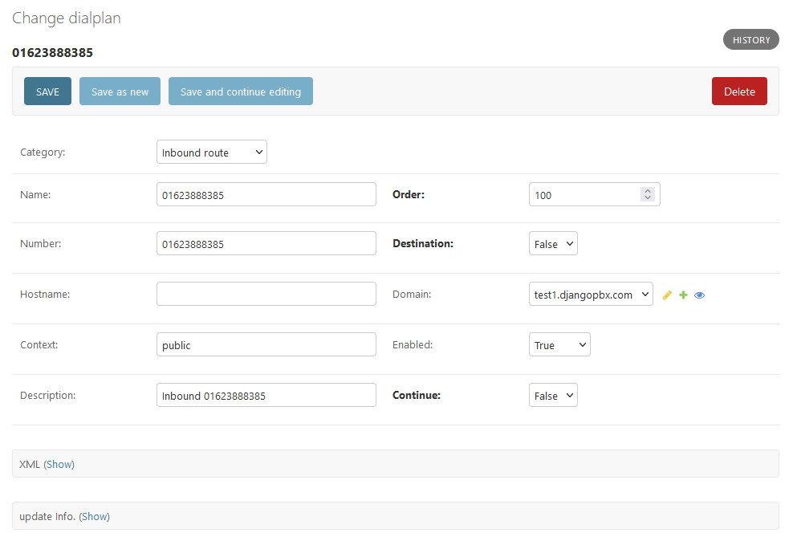Click the red Delete button
Screen dimensions: 793x545
739,92
